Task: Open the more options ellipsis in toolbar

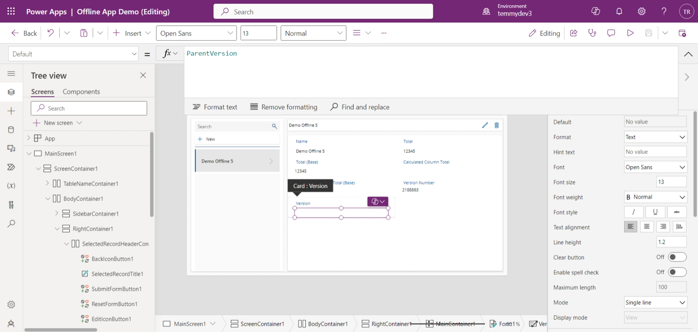Action: pos(384,33)
